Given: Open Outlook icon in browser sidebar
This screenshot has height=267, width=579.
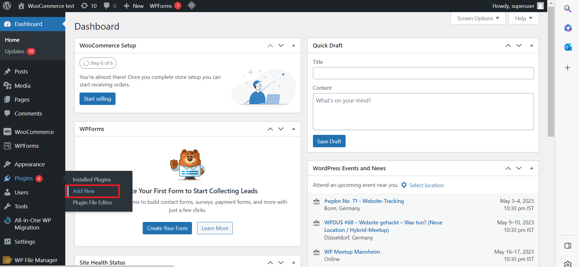Looking at the screenshot, I should [568, 47].
